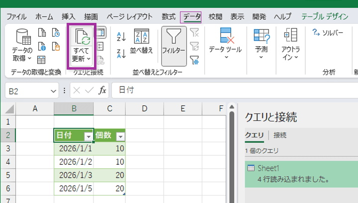Sort ascending with the A-Z icon
The height and width of the screenshot is (203, 358).
[x=121, y=36]
